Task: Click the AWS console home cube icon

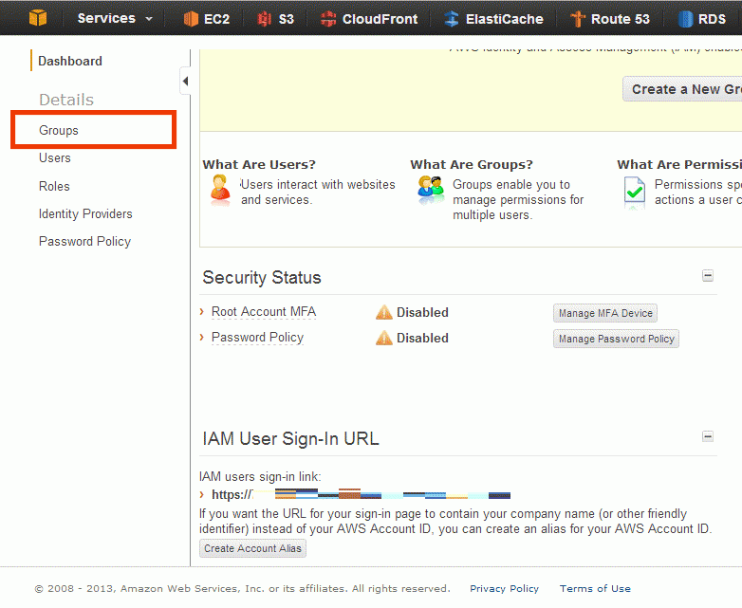Action: pyautogui.click(x=38, y=18)
